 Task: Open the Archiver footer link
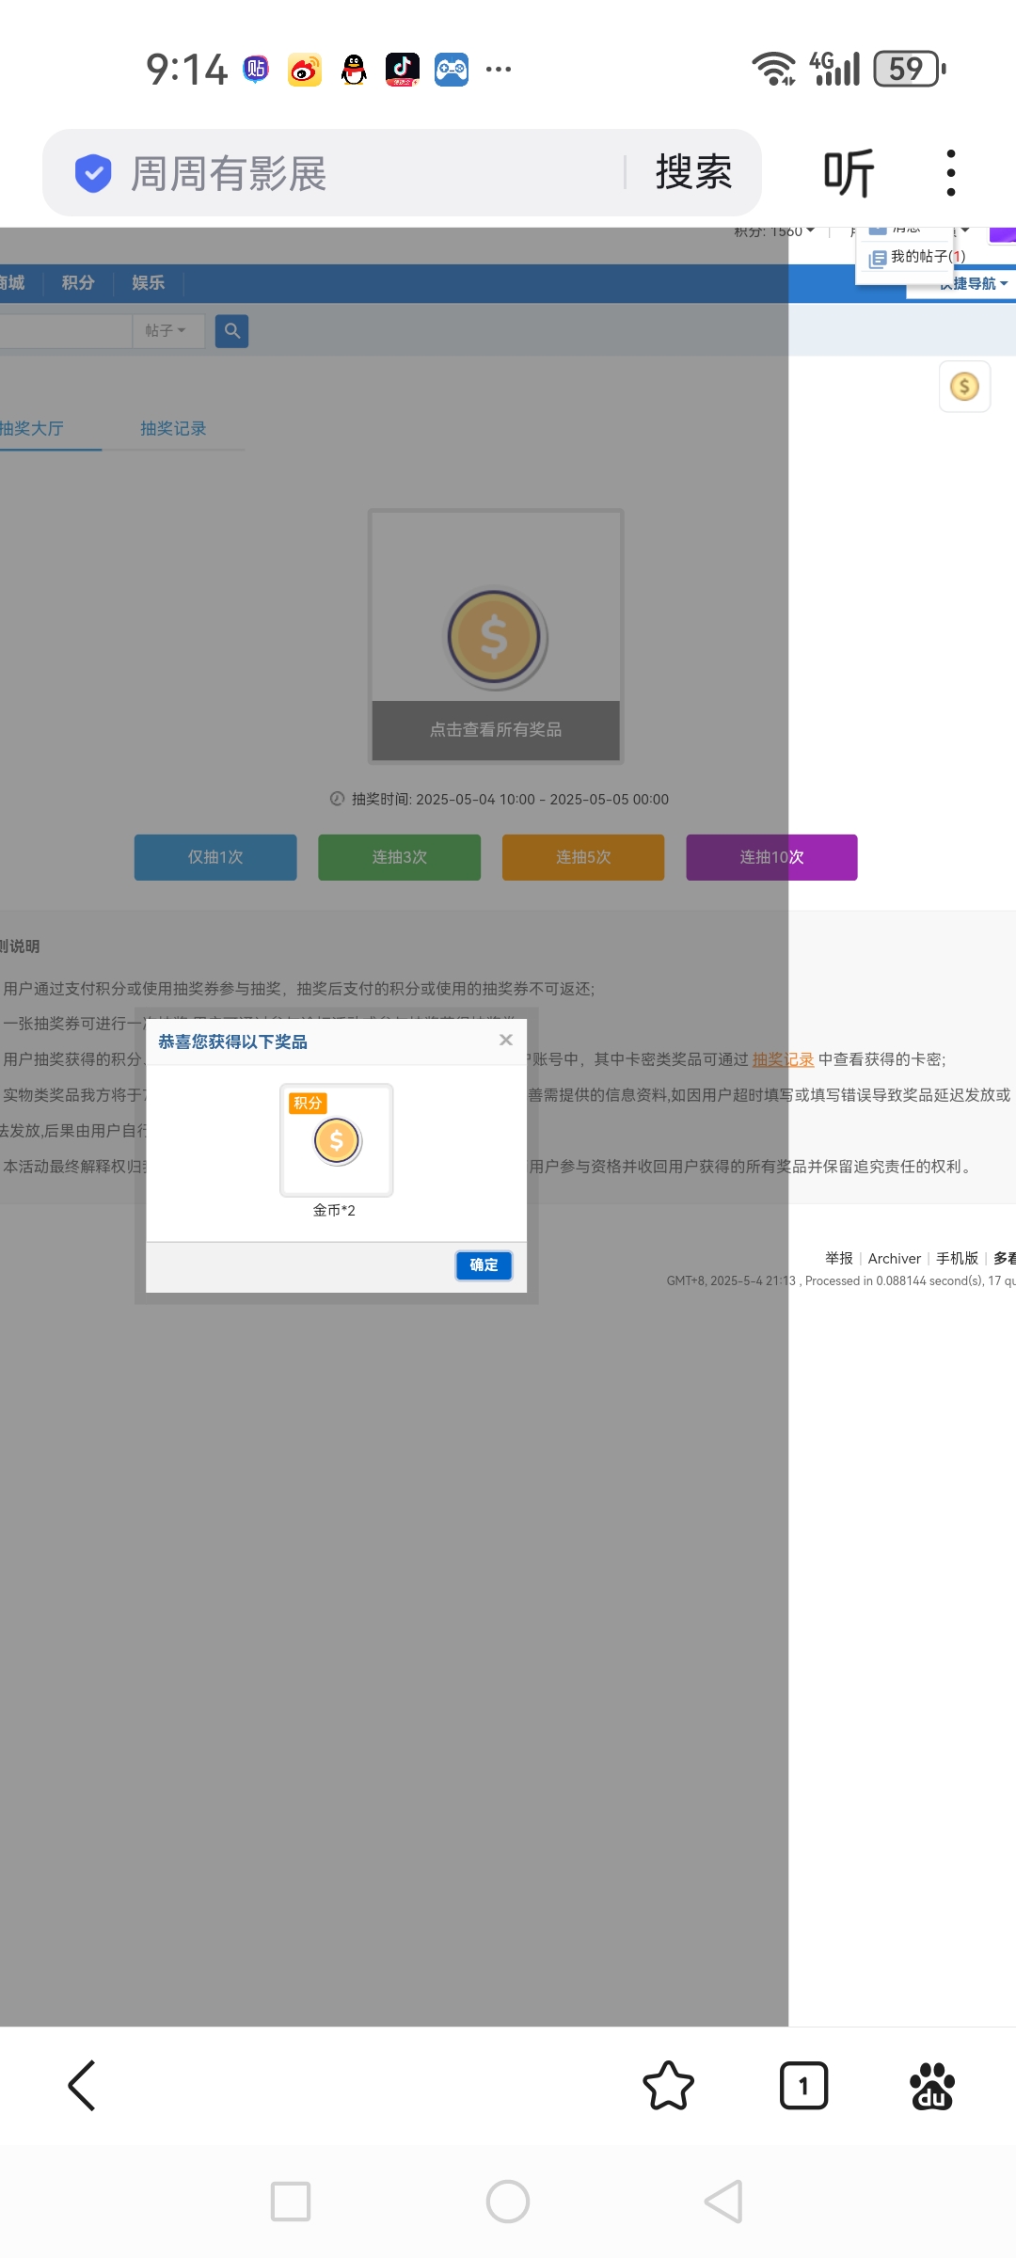click(894, 1259)
